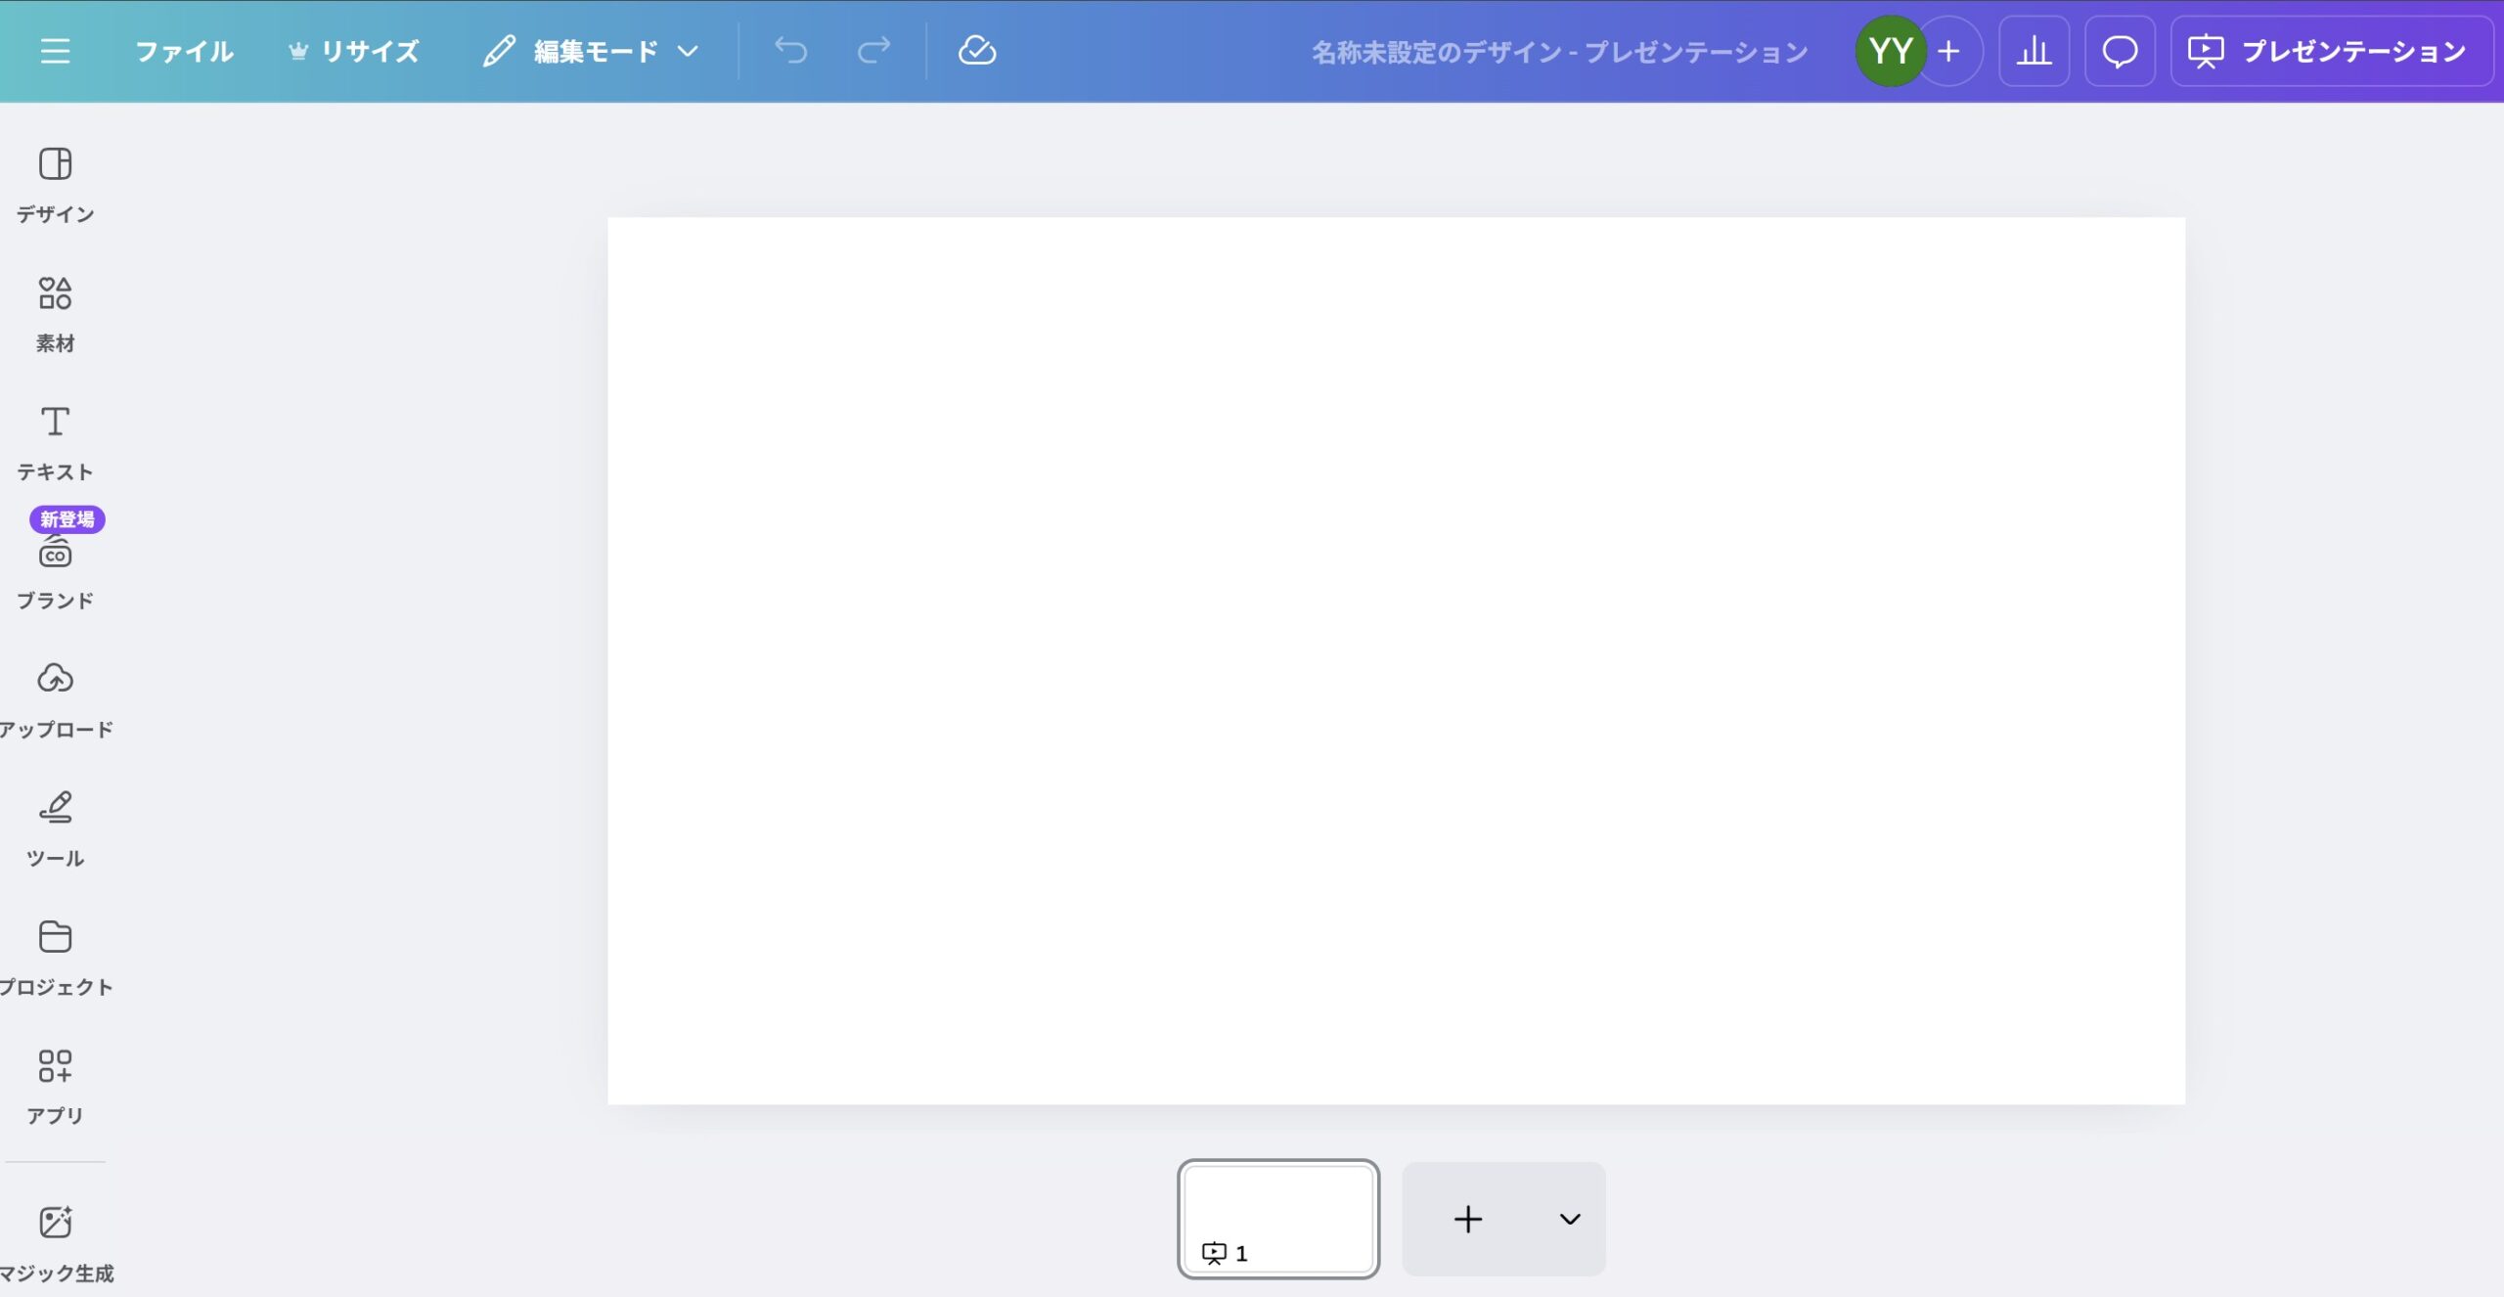The image size is (2504, 1297).
Task: Open the アップロード uploads panel
Action: tap(55, 699)
